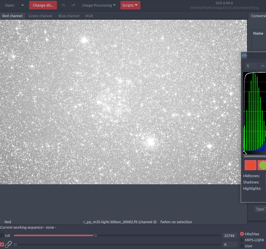The image size is (266, 249).
Task: Uncheck the red checkbox beside chain icon
Action: (x=2, y=244)
